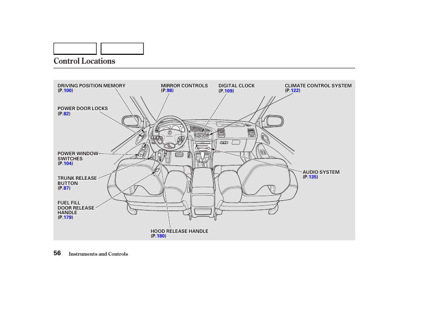This screenshot has height=330, width=444.
Task: Select the FUEL FILL DOOR RELEASE HANDLE label
Action: tap(76, 208)
